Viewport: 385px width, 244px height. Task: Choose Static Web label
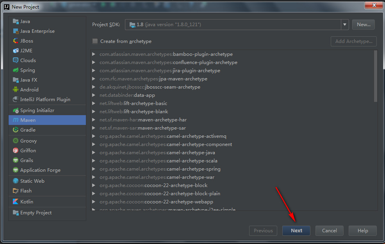point(32,181)
